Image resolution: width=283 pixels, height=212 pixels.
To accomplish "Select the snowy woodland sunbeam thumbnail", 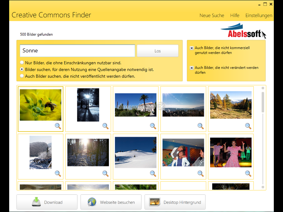I will [x=88, y=153].
